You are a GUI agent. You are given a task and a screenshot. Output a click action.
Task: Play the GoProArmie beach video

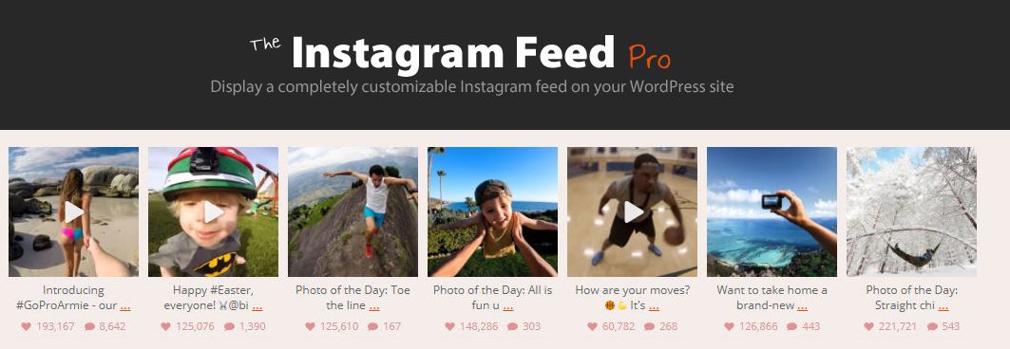[x=73, y=212]
